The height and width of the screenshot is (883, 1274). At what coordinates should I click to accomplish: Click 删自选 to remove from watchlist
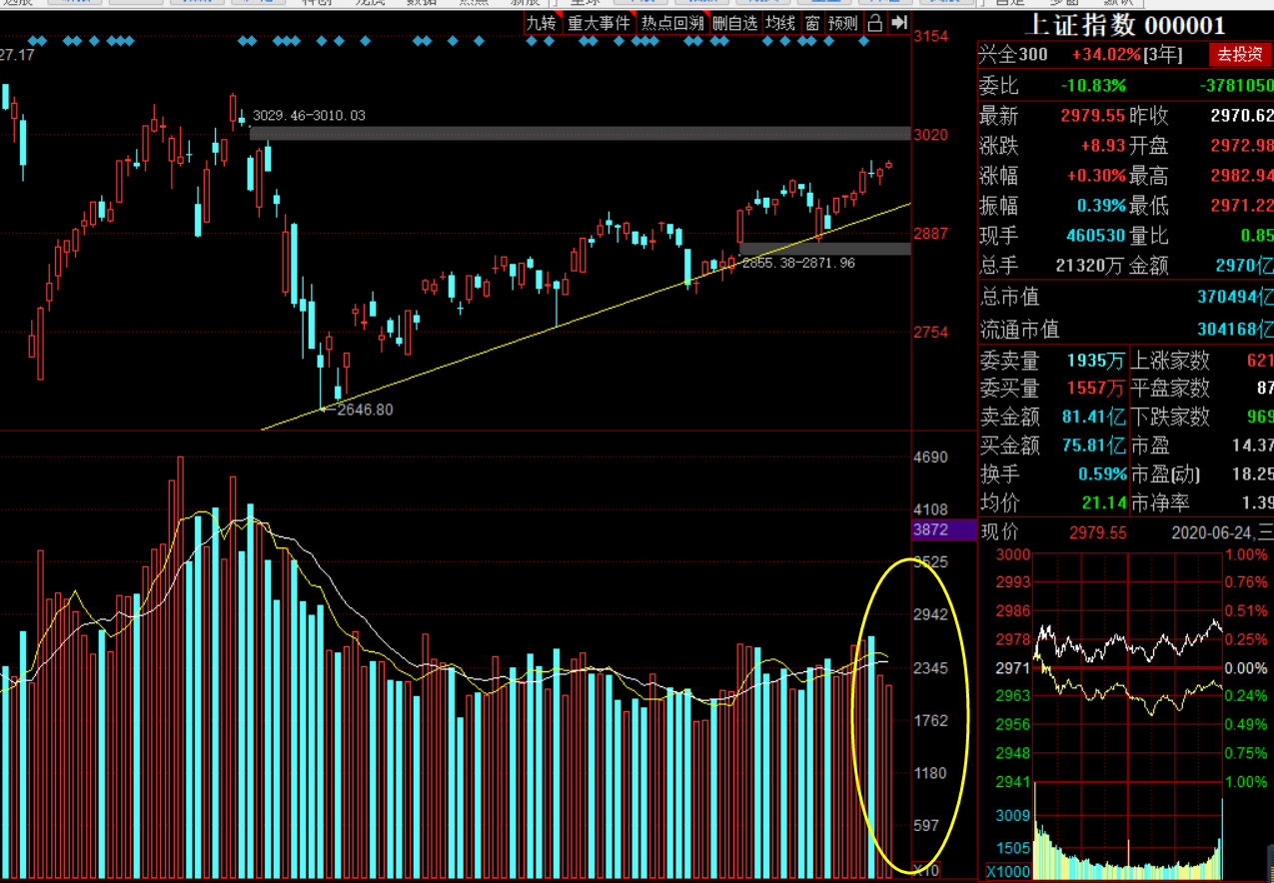pyautogui.click(x=735, y=22)
